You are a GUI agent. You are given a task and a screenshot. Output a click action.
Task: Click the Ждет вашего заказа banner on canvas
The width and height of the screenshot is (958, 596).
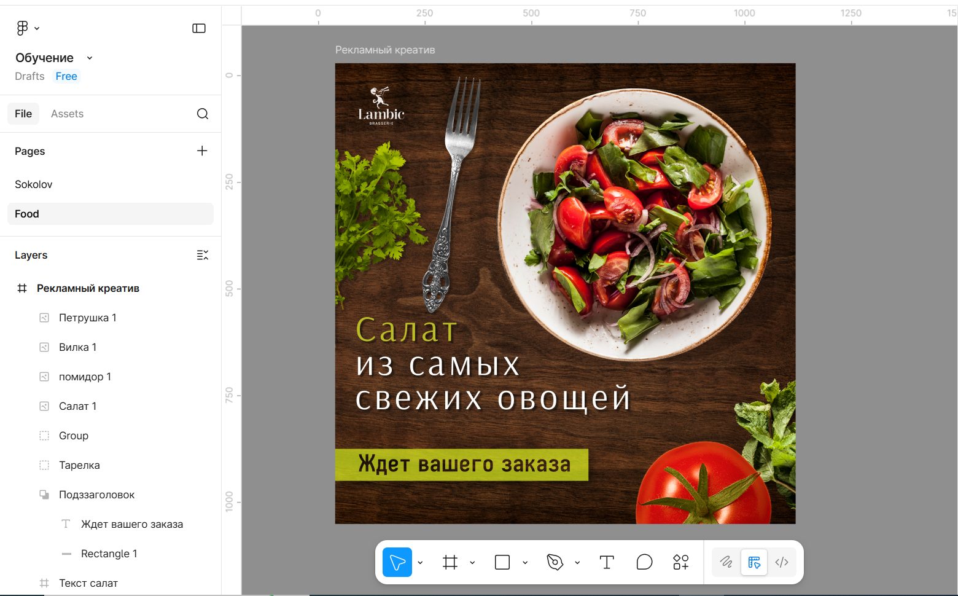coord(462,465)
